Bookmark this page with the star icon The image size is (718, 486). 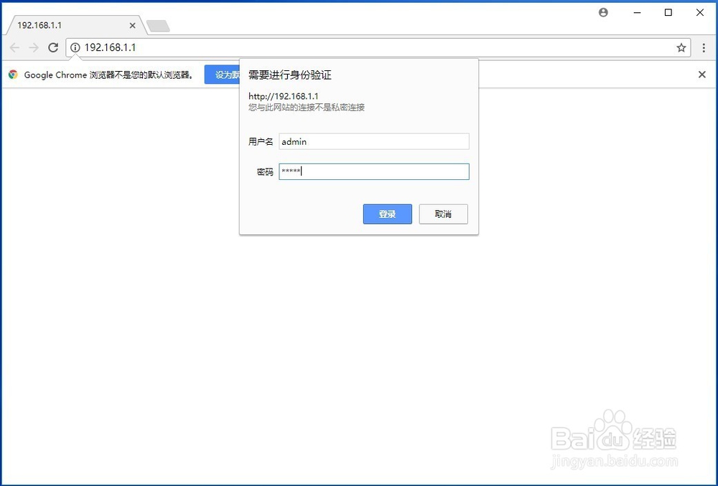(681, 47)
